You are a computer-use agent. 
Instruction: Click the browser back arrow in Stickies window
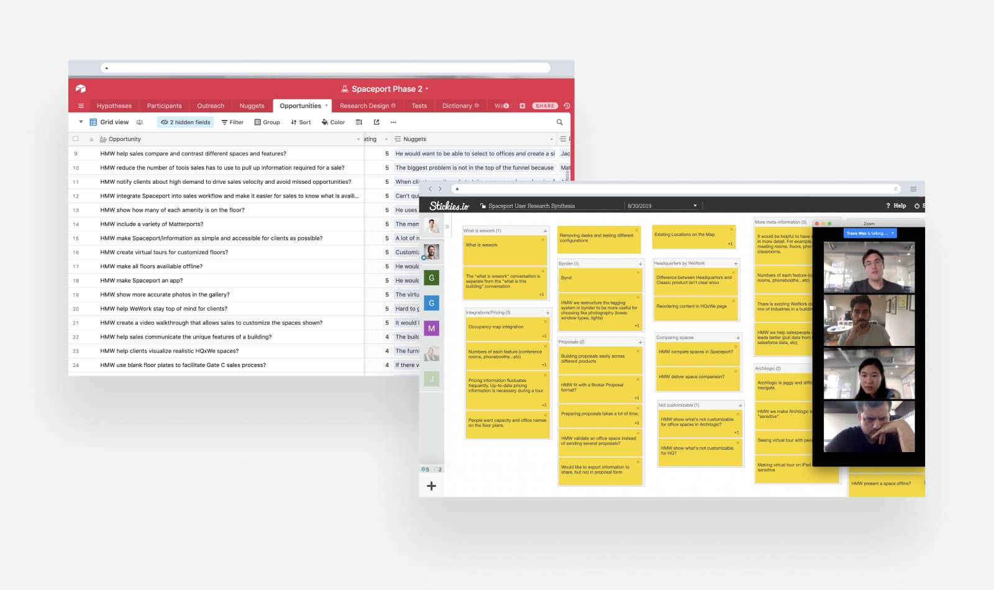click(x=429, y=189)
